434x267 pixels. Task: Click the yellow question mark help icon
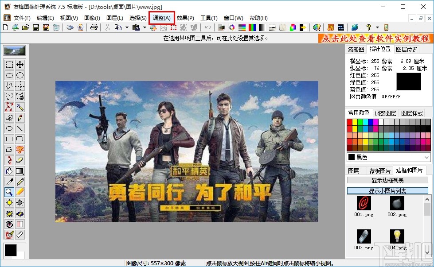pyautogui.click(x=369, y=27)
